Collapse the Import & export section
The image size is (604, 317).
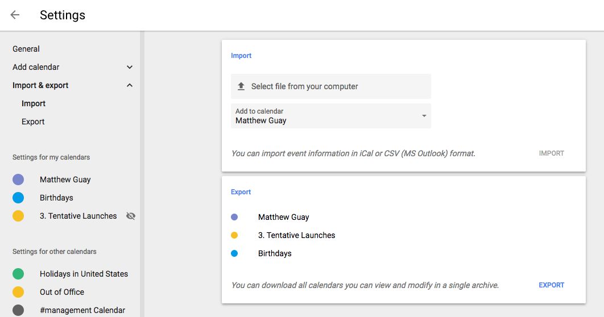point(130,85)
